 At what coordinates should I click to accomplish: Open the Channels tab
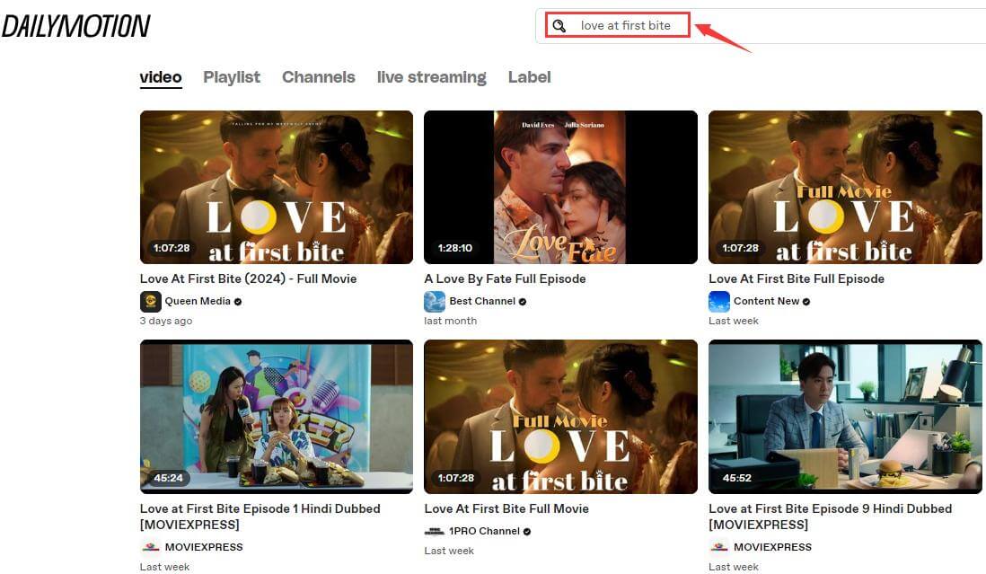pyautogui.click(x=318, y=77)
